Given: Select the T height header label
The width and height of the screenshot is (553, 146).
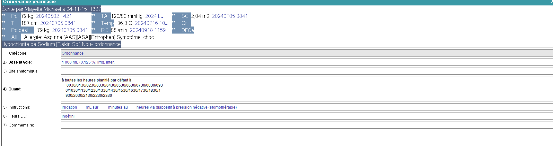Looking at the screenshot, I should [13, 23].
